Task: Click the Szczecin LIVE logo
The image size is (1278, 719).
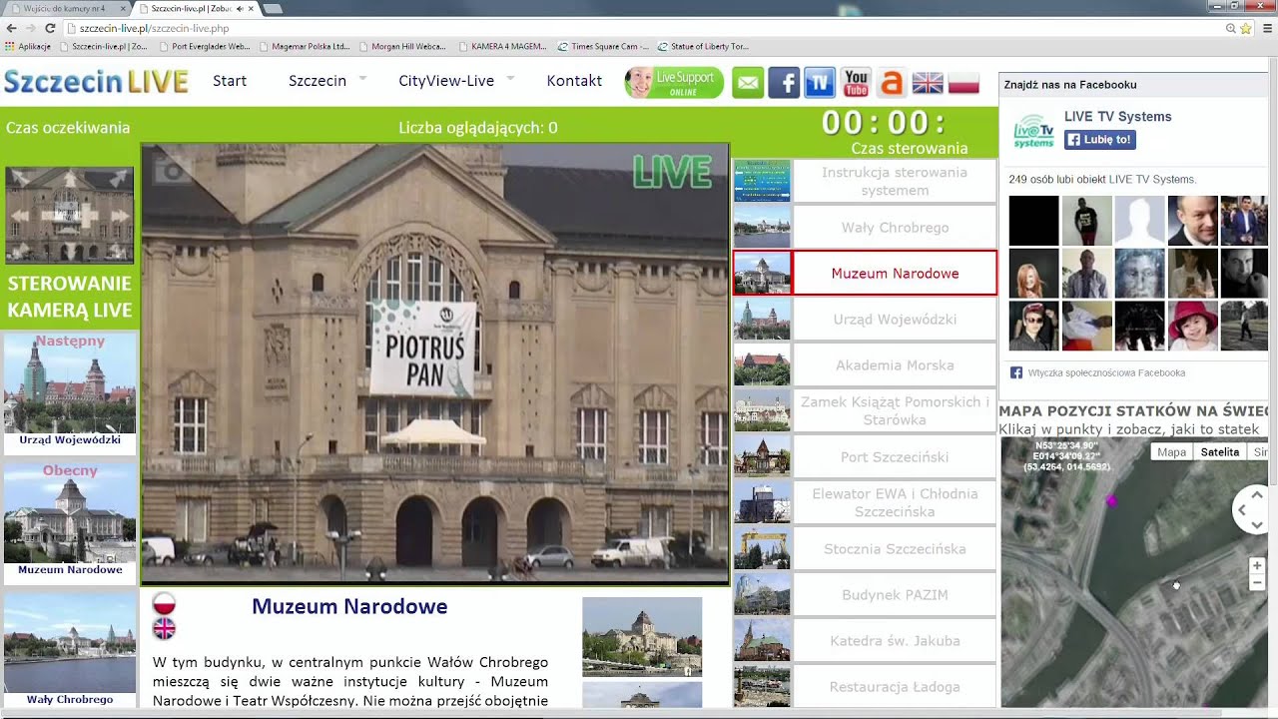Action: pos(96,82)
